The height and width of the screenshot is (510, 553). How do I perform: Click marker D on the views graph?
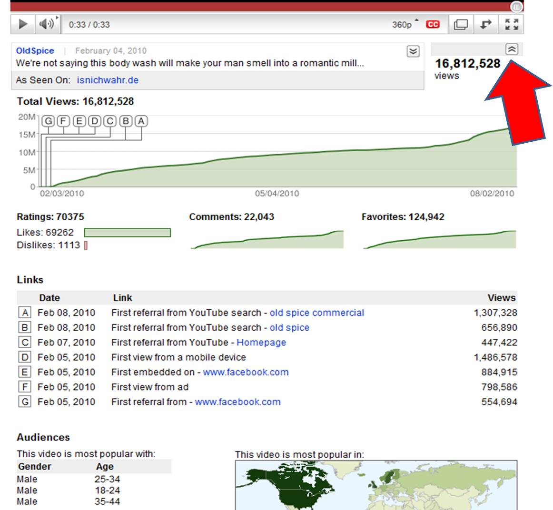coord(95,121)
